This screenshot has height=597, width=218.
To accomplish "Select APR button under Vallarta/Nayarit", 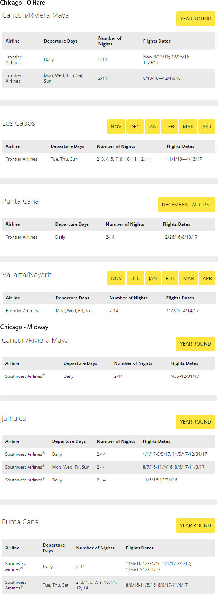I will (207, 278).
